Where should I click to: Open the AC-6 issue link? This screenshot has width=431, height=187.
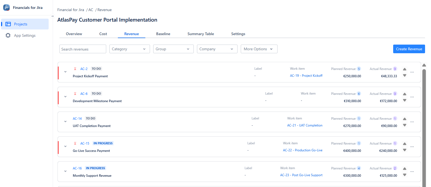[x=84, y=94]
